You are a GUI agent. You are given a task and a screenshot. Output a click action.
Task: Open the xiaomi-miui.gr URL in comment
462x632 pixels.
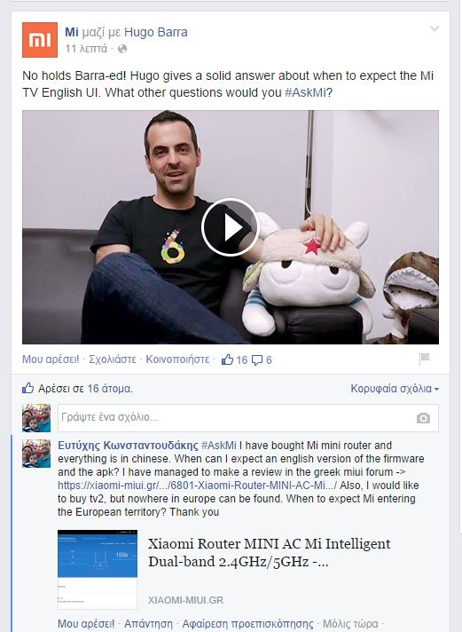[x=197, y=486]
